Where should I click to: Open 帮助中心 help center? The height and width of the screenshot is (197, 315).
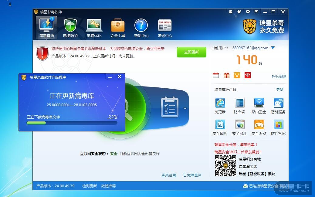pyautogui.click(x=141, y=27)
